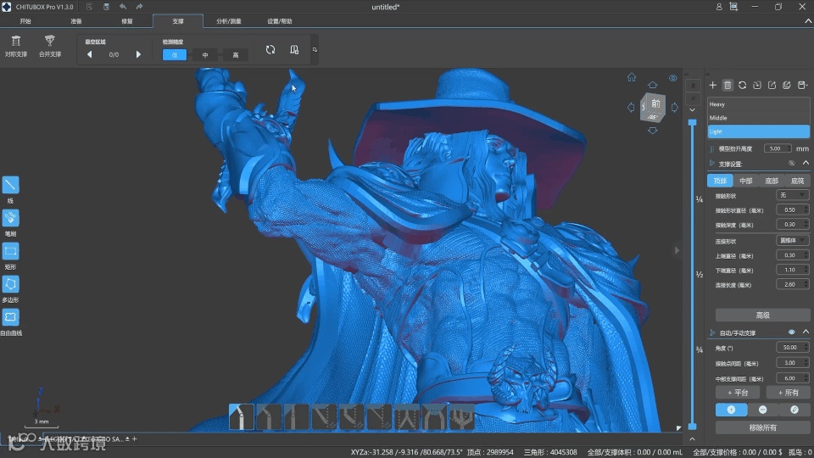This screenshot has height=458, width=814.
Task: Rotate view left with arrow beside cube
Action: [x=631, y=108]
